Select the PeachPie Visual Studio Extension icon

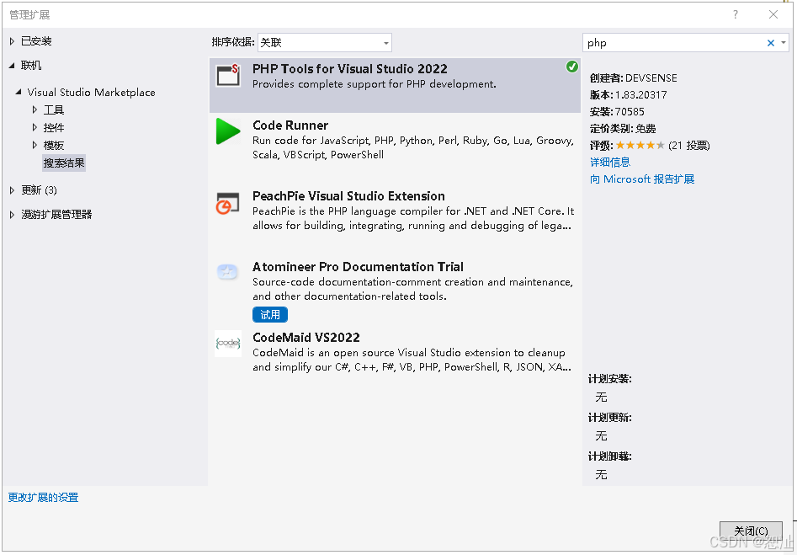click(228, 204)
